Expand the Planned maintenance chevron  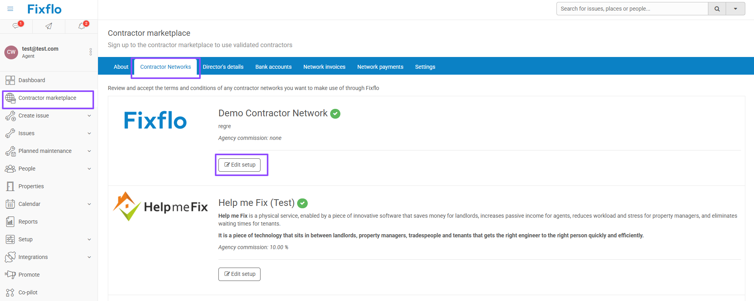pos(89,151)
